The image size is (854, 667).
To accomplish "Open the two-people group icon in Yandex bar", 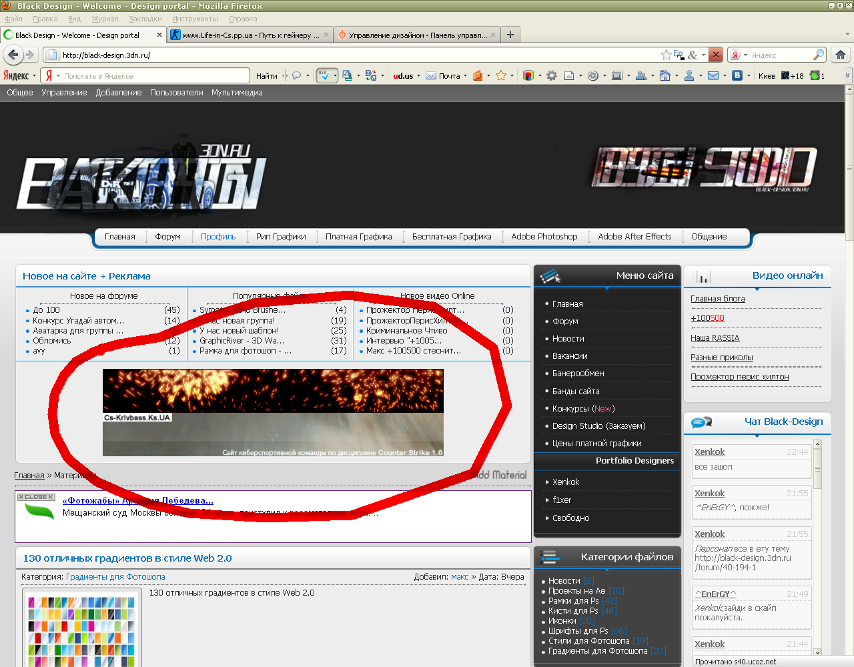I will click(641, 75).
